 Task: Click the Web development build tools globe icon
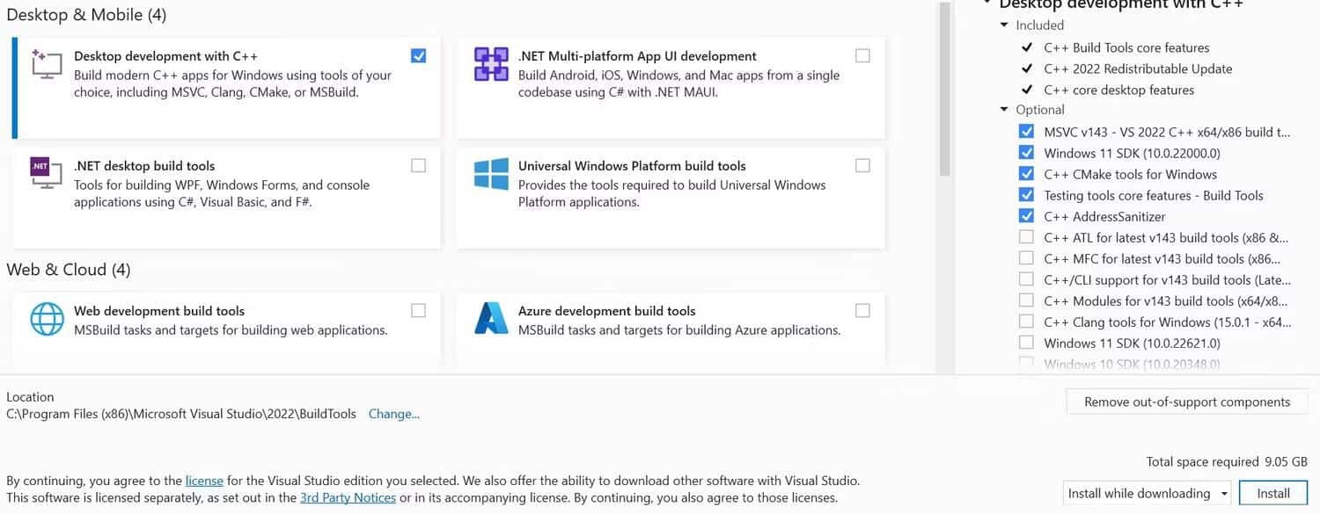[48, 319]
